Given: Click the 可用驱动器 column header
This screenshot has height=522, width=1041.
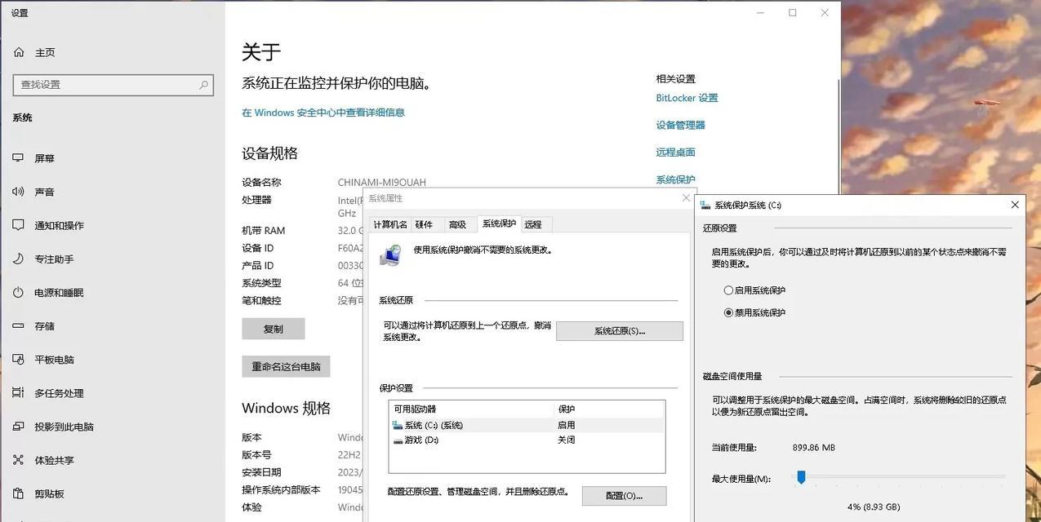Looking at the screenshot, I should coord(472,409).
